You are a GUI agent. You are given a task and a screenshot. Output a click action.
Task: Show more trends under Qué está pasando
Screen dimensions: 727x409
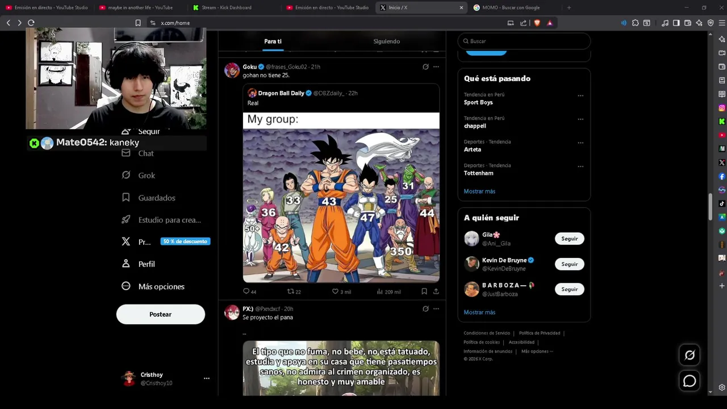click(x=479, y=191)
